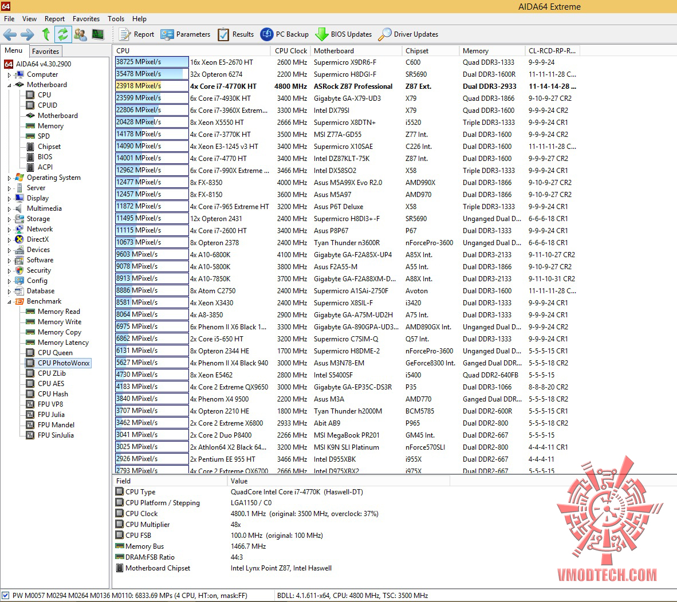Viewport: 677px width, 602px height.
Task: Select the BIOS item icon
Action: [30, 157]
